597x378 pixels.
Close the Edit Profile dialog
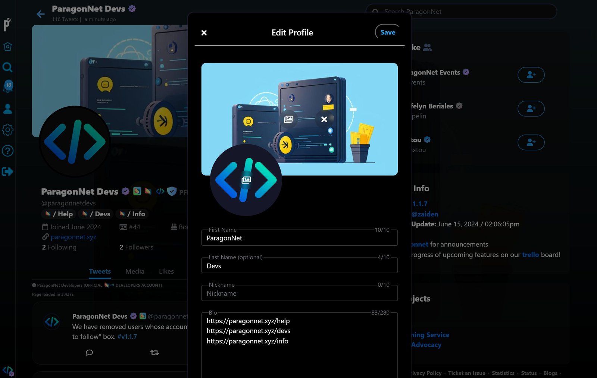point(204,33)
